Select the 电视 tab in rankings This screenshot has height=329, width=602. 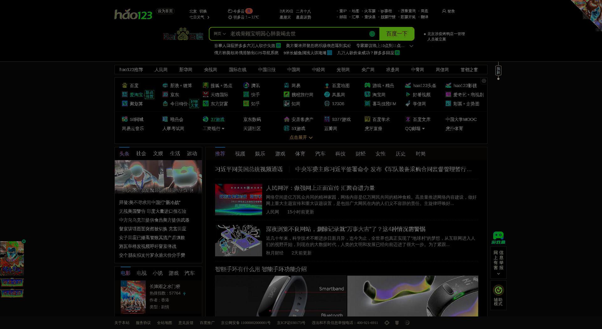point(142,273)
